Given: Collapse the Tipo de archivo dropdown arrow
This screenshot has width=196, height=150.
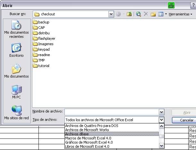Looking at the screenshot, I should click(162, 120).
